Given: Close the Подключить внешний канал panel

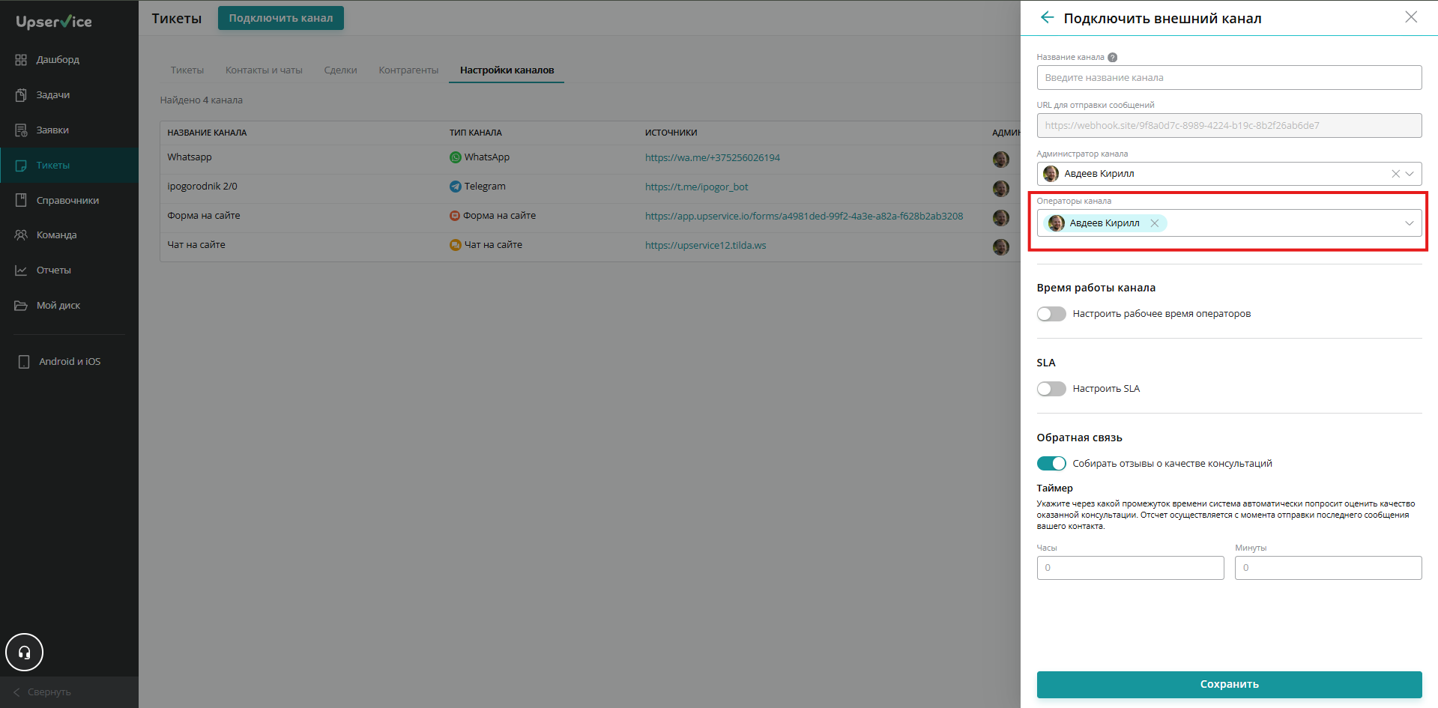Looking at the screenshot, I should 1411,17.
